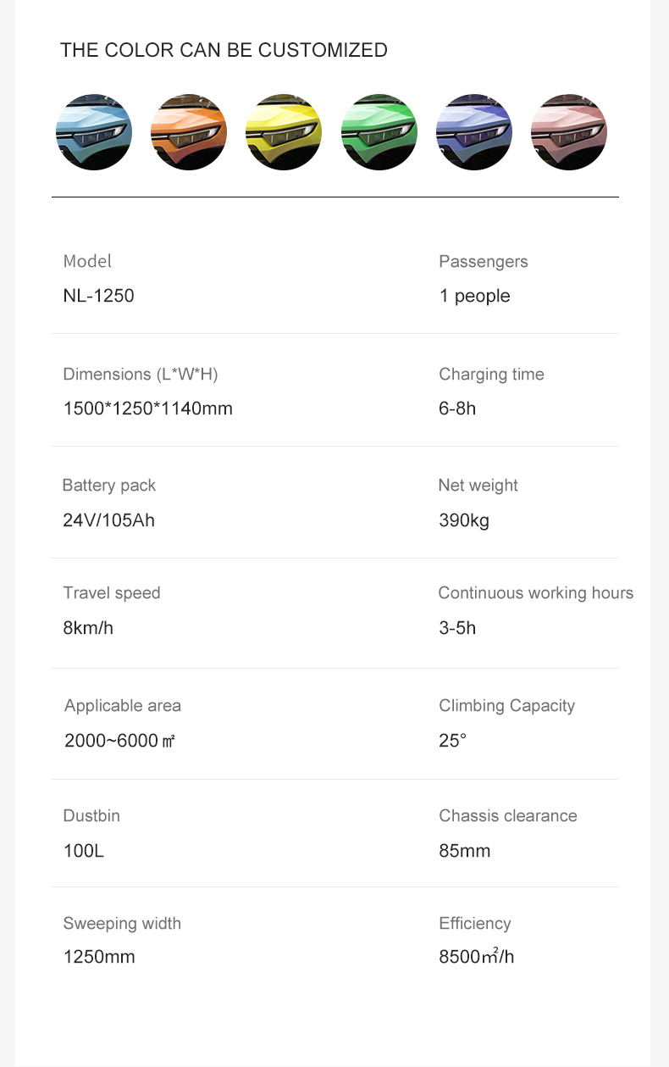This screenshot has height=1067, width=669.
Task: Click the sweeping width value 1250mm
Action: point(99,958)
